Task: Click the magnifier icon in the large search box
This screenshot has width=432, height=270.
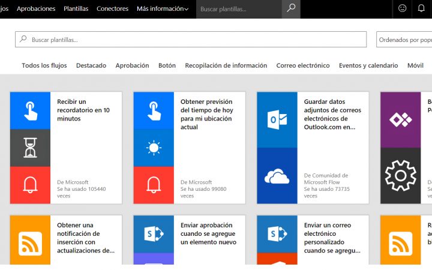Action: pos(23,39)
